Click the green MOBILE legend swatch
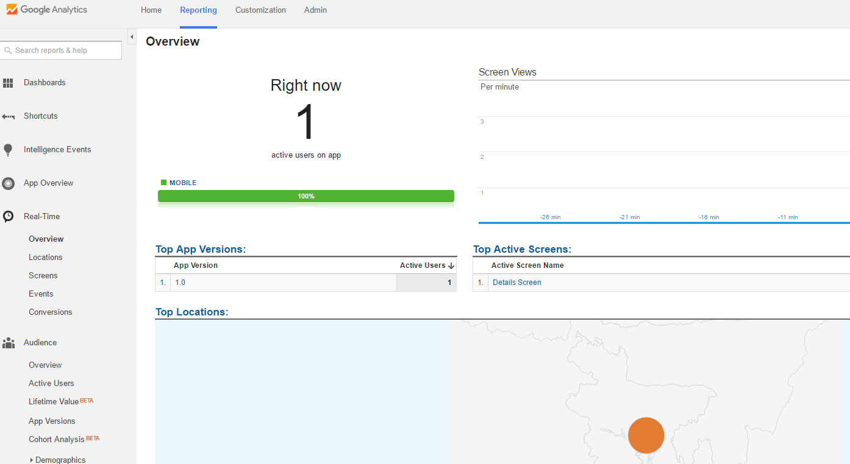This screenshot has width=850, height=464. [x=163, y=183]
